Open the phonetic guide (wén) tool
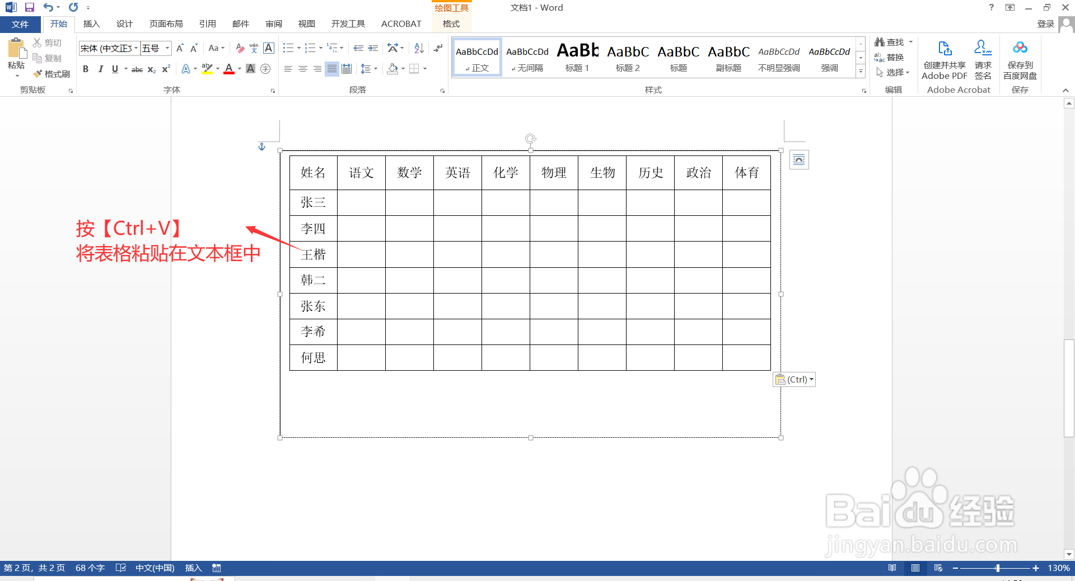 point(254,49)
